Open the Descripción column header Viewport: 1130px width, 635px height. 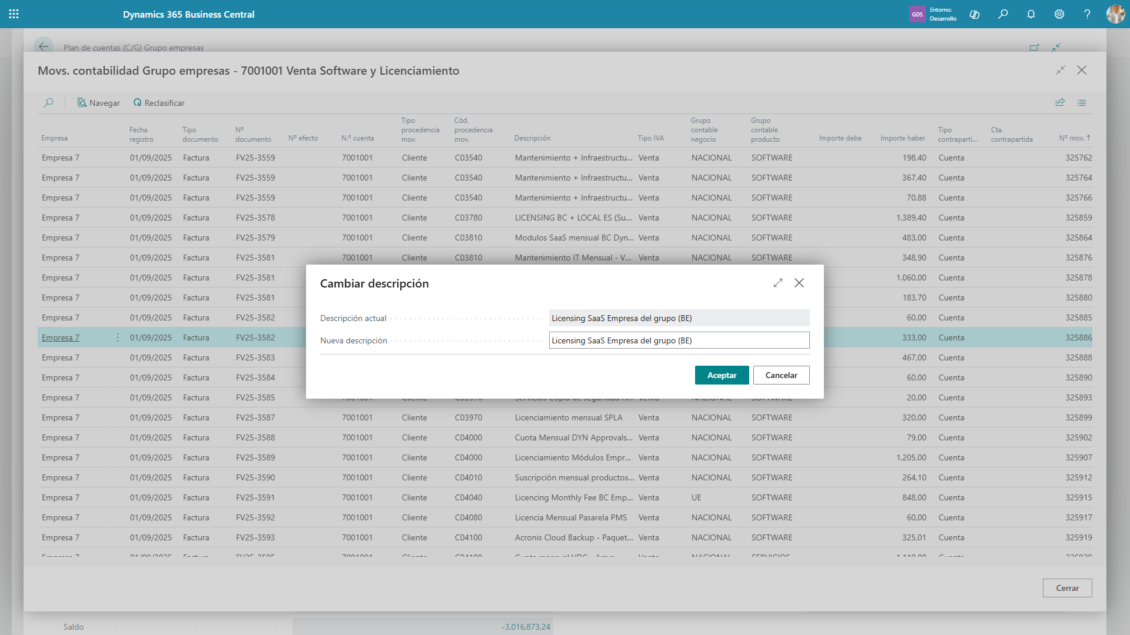[533, 138]
